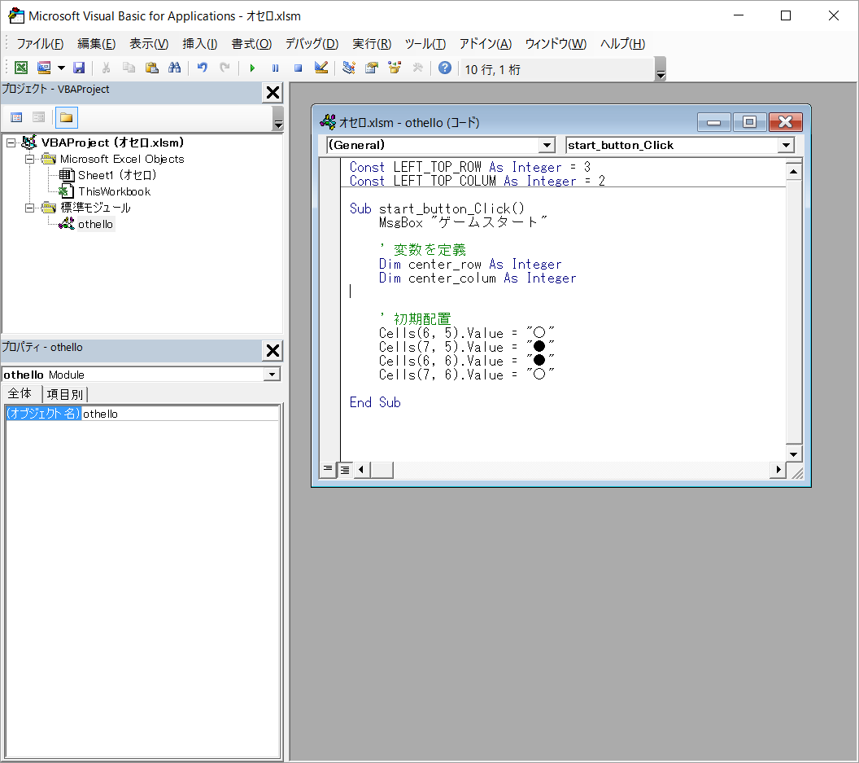Switch to the 項目別 properties tab
Viewport: 859px width, 763px height.
point(63,394)
